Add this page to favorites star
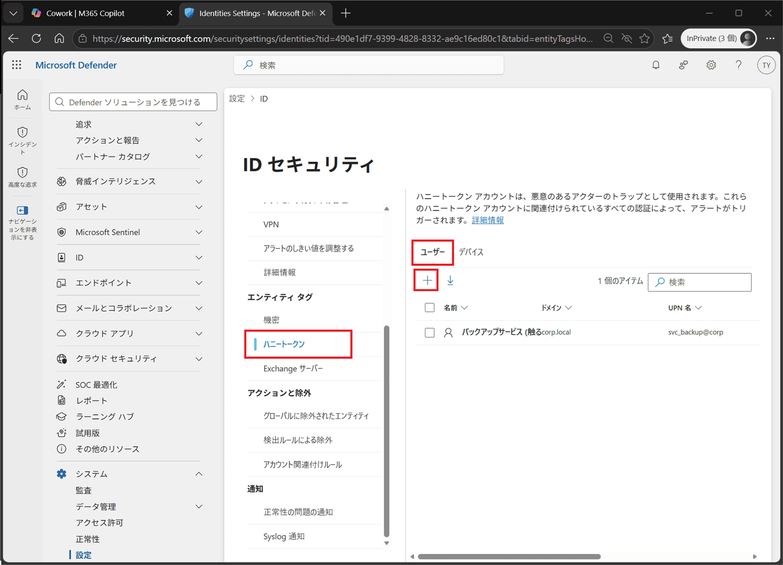The image size is (783, 565). pyautogui.click(x=645, y=39)
